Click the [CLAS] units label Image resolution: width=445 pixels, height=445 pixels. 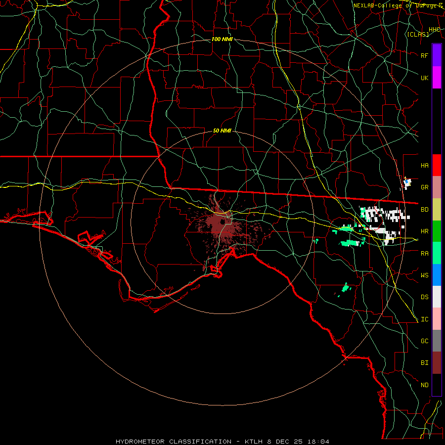click(418, 34)
